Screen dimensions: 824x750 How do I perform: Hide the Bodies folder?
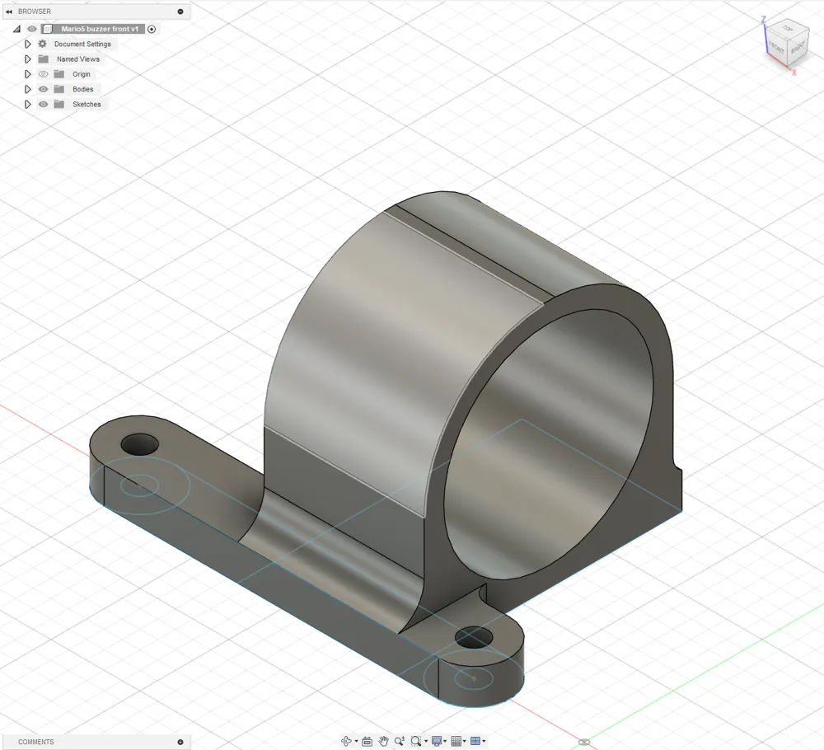pos(43,89)
